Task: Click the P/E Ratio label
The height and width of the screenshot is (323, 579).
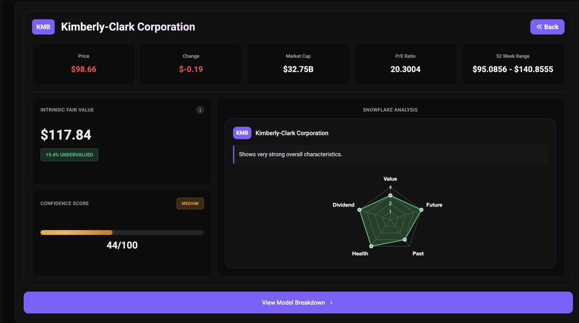Action: pyautogui.click(x=405, y=56)
